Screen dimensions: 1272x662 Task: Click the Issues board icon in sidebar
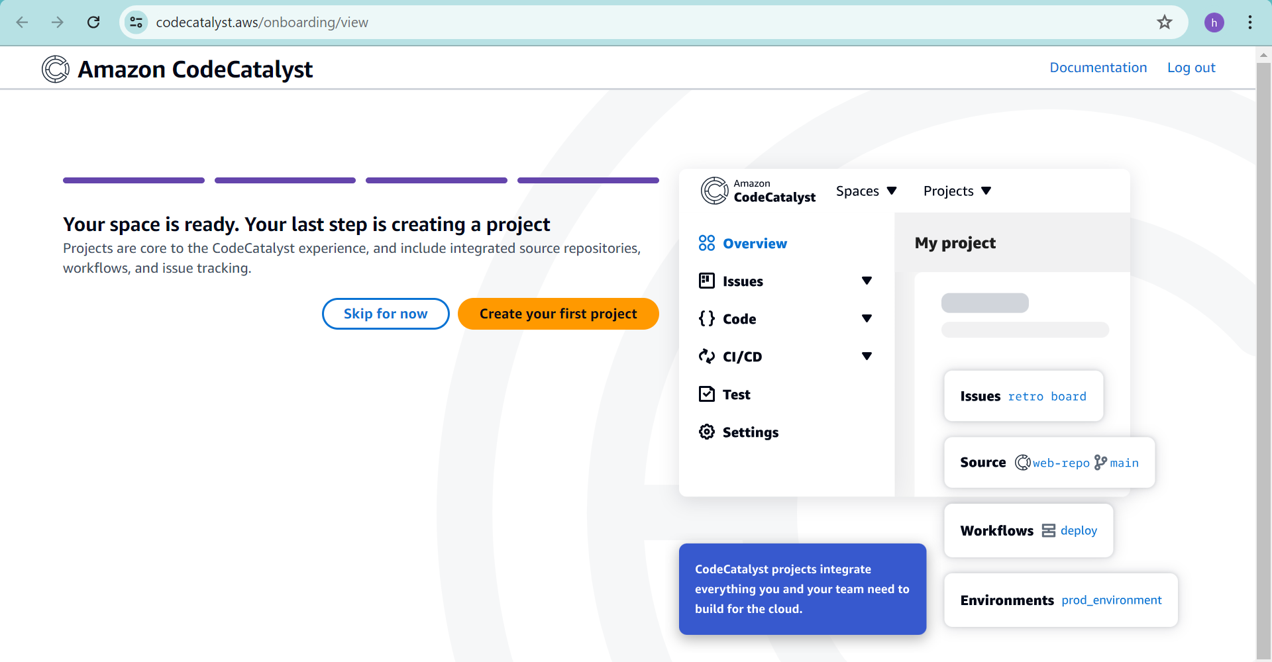(707, 281)
